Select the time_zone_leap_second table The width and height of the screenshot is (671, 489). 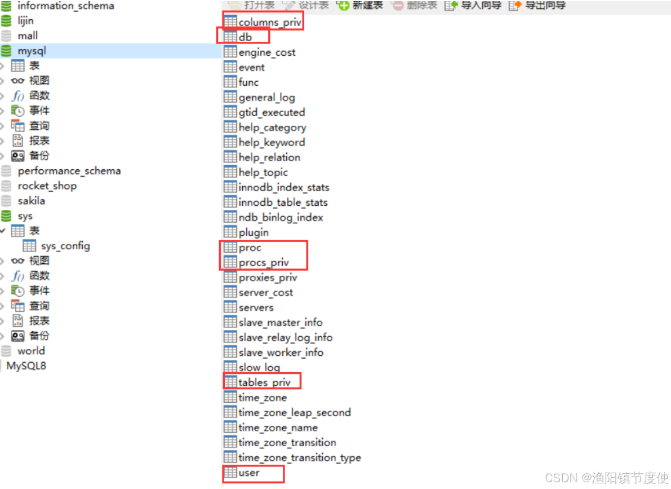tap(295, 413)
